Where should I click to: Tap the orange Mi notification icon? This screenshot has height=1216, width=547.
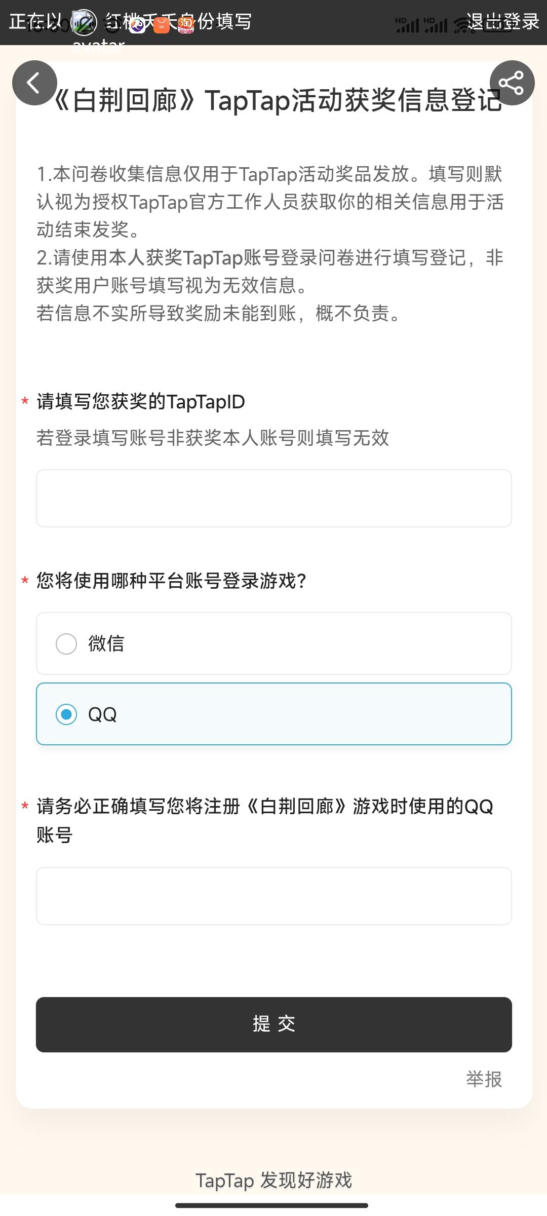coord(161,24)
